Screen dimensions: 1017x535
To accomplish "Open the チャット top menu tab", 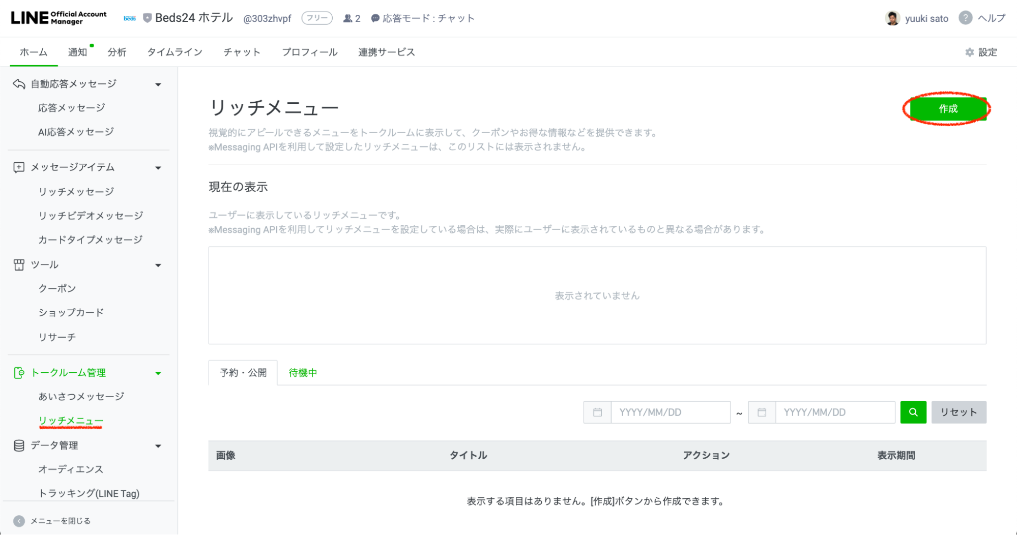I will (242, 52).
